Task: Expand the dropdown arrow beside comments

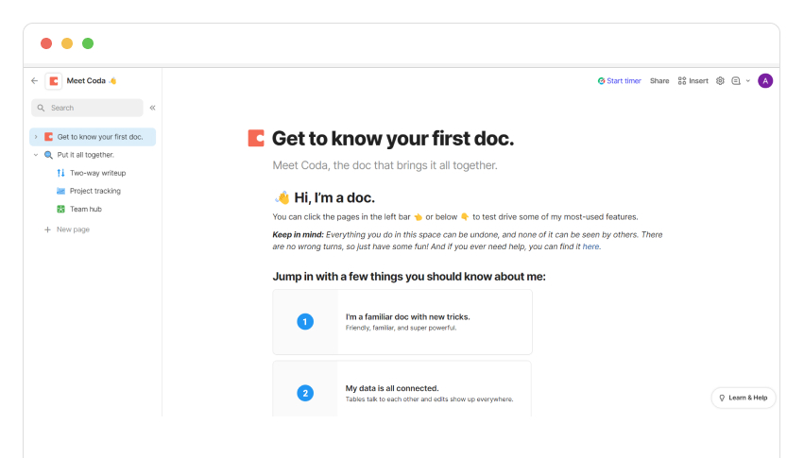Action: click(x=748, y=81)
